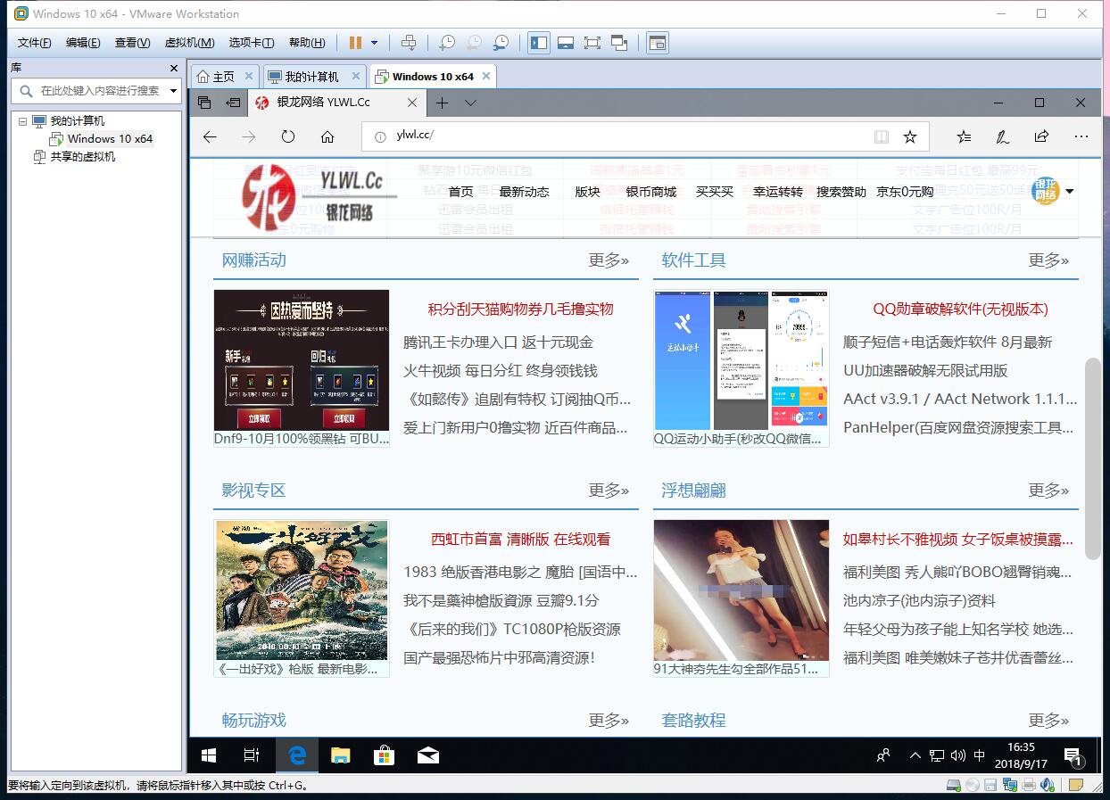Open a new Edge tab
Image resolution: width=1110 pixels, height=800 pixels.
442,103
